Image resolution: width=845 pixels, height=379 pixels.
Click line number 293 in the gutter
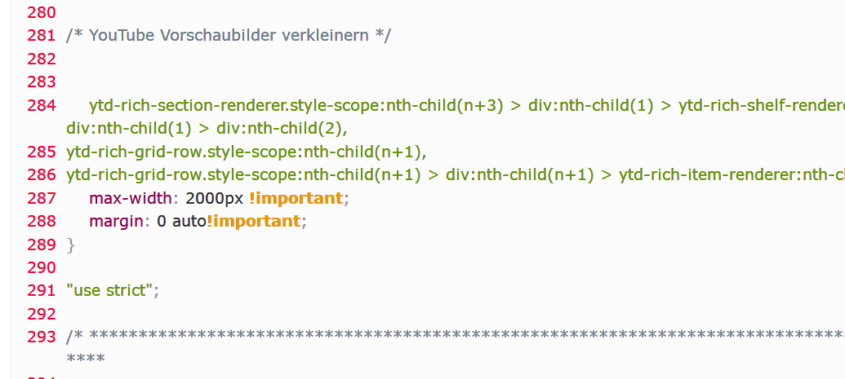[x=41, y=336]
